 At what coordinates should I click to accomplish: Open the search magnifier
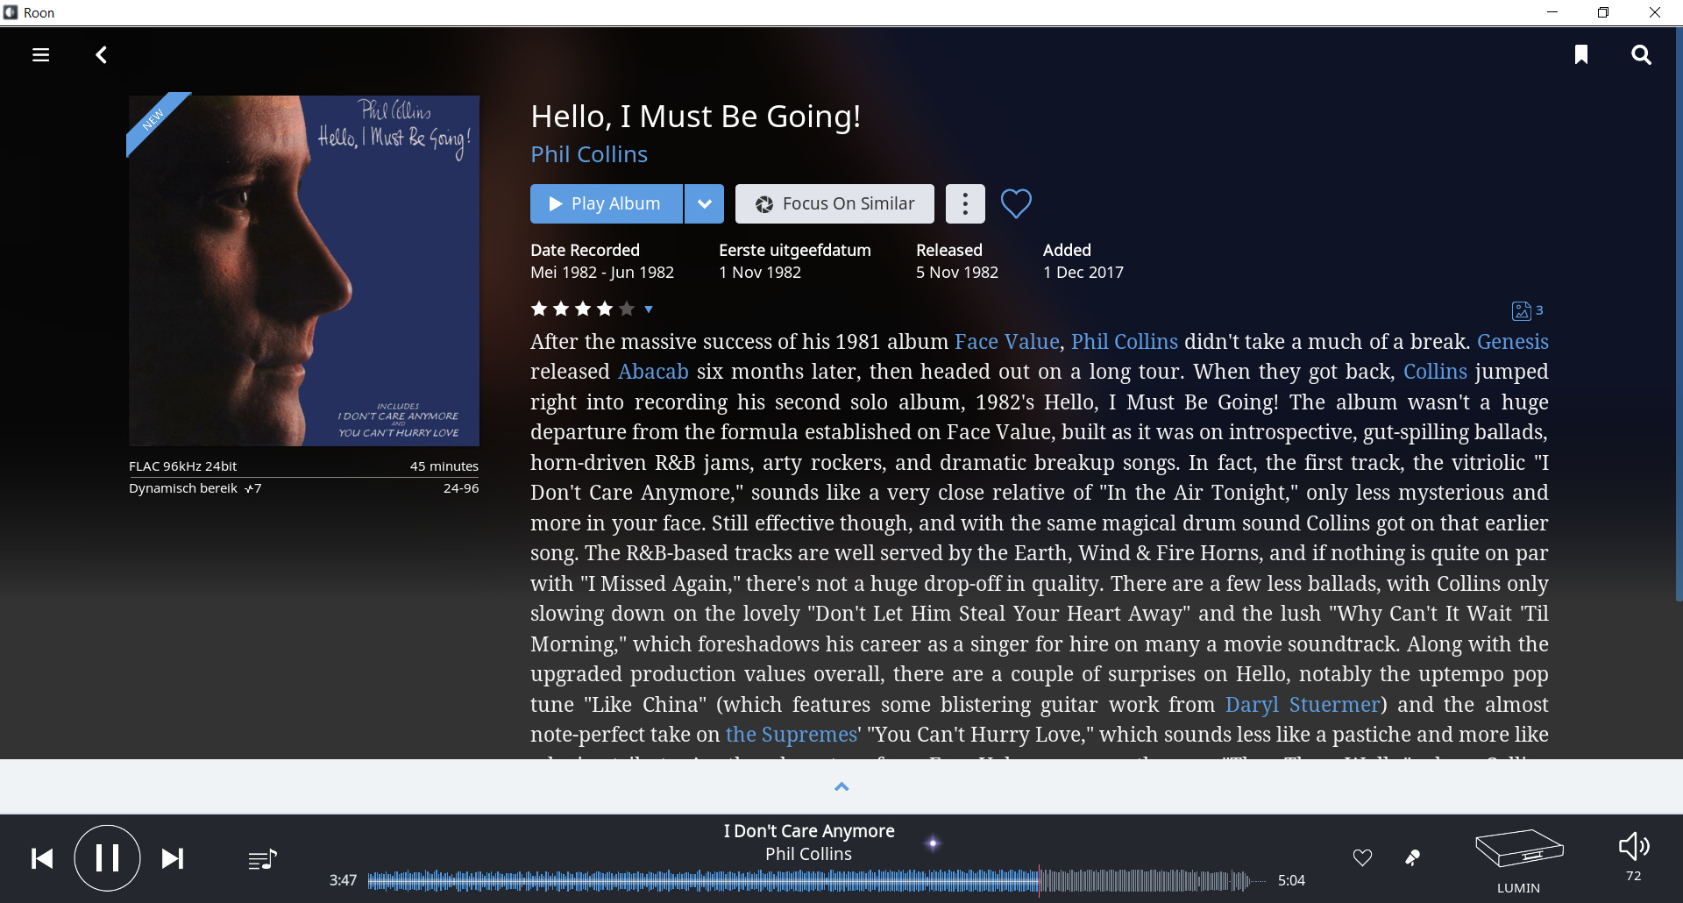(1641, 55)
